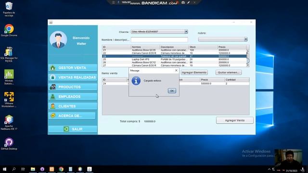Click the SALIR exit icon
308x173 pixels.
point(66,129)
